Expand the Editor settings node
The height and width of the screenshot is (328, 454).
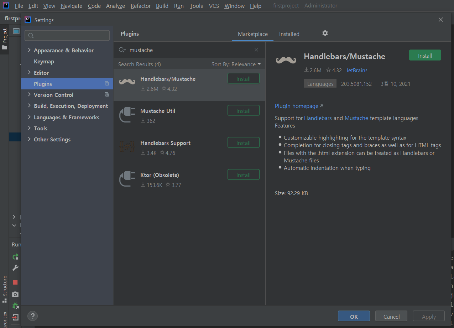click(x=29, y=72)
